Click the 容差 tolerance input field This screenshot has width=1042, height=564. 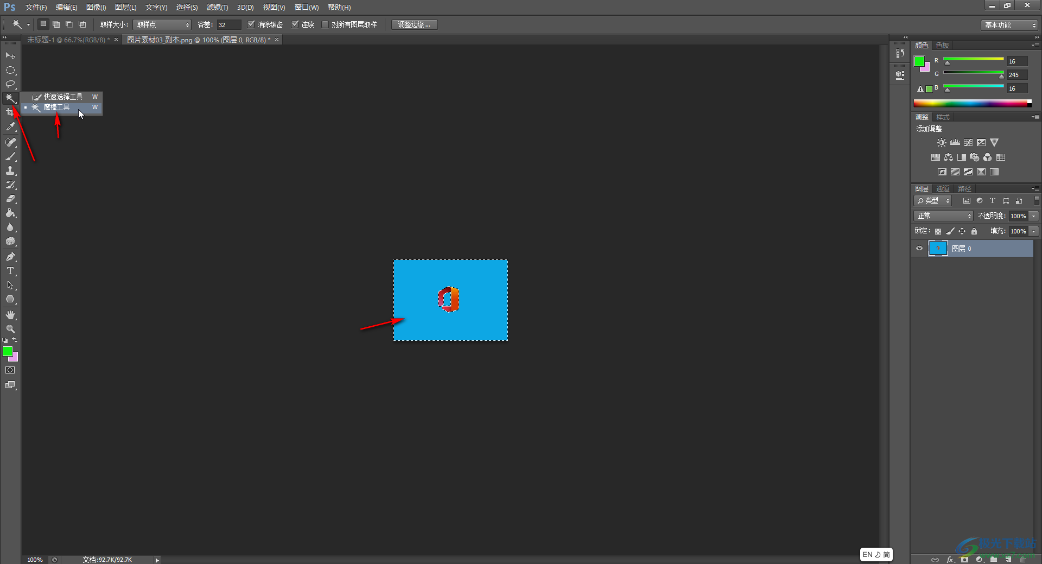click(x=228, y=24)
